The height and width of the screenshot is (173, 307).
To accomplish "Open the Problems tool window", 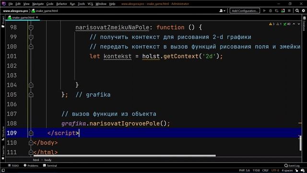I will 31,166.
